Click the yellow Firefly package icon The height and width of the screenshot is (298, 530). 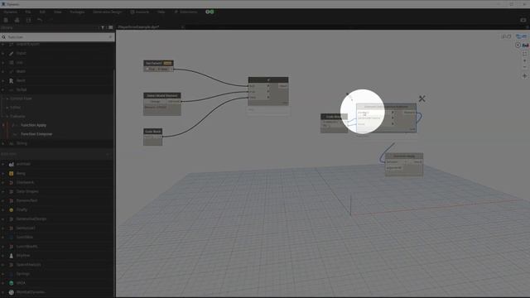[x=11, y=209]
